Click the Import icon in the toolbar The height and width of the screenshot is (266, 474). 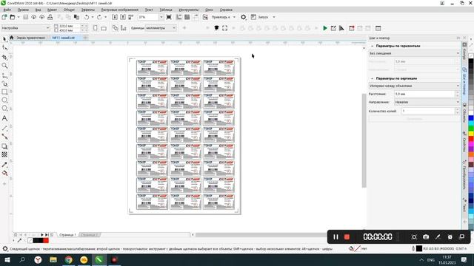[x=115, y=17]
